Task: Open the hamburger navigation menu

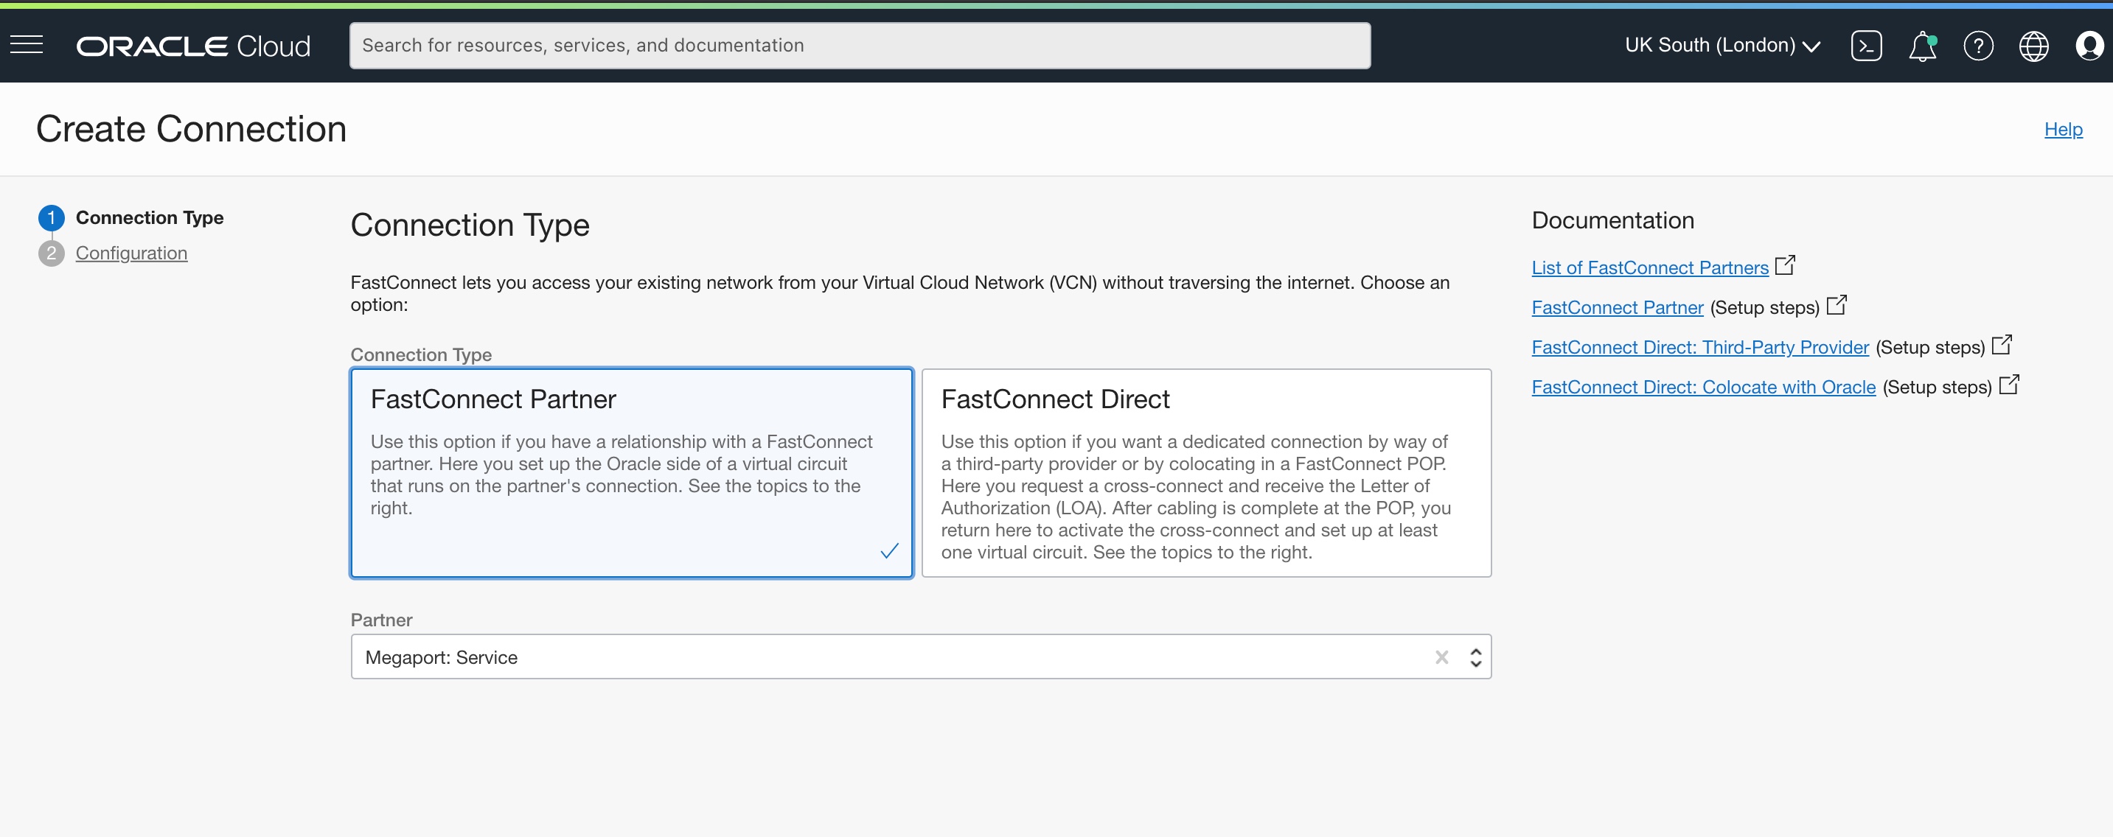Action: click(27, 45)
